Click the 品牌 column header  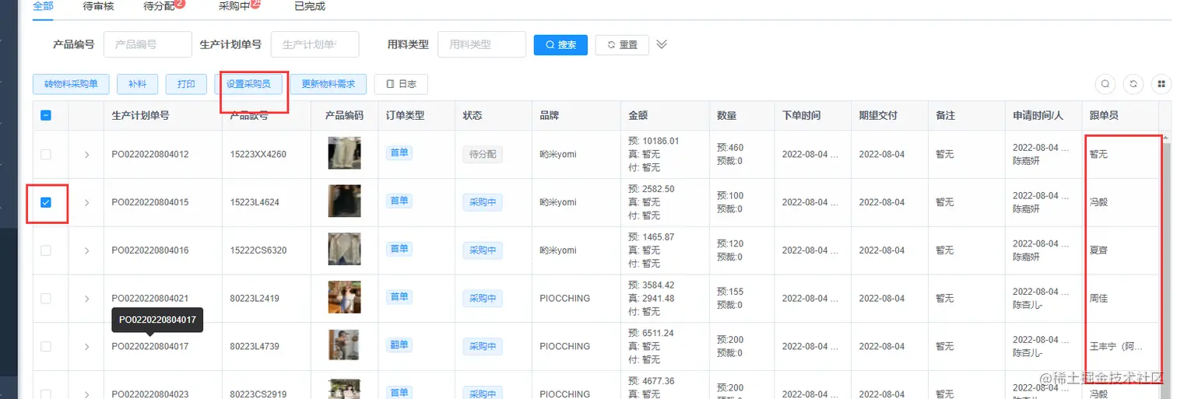550,115
